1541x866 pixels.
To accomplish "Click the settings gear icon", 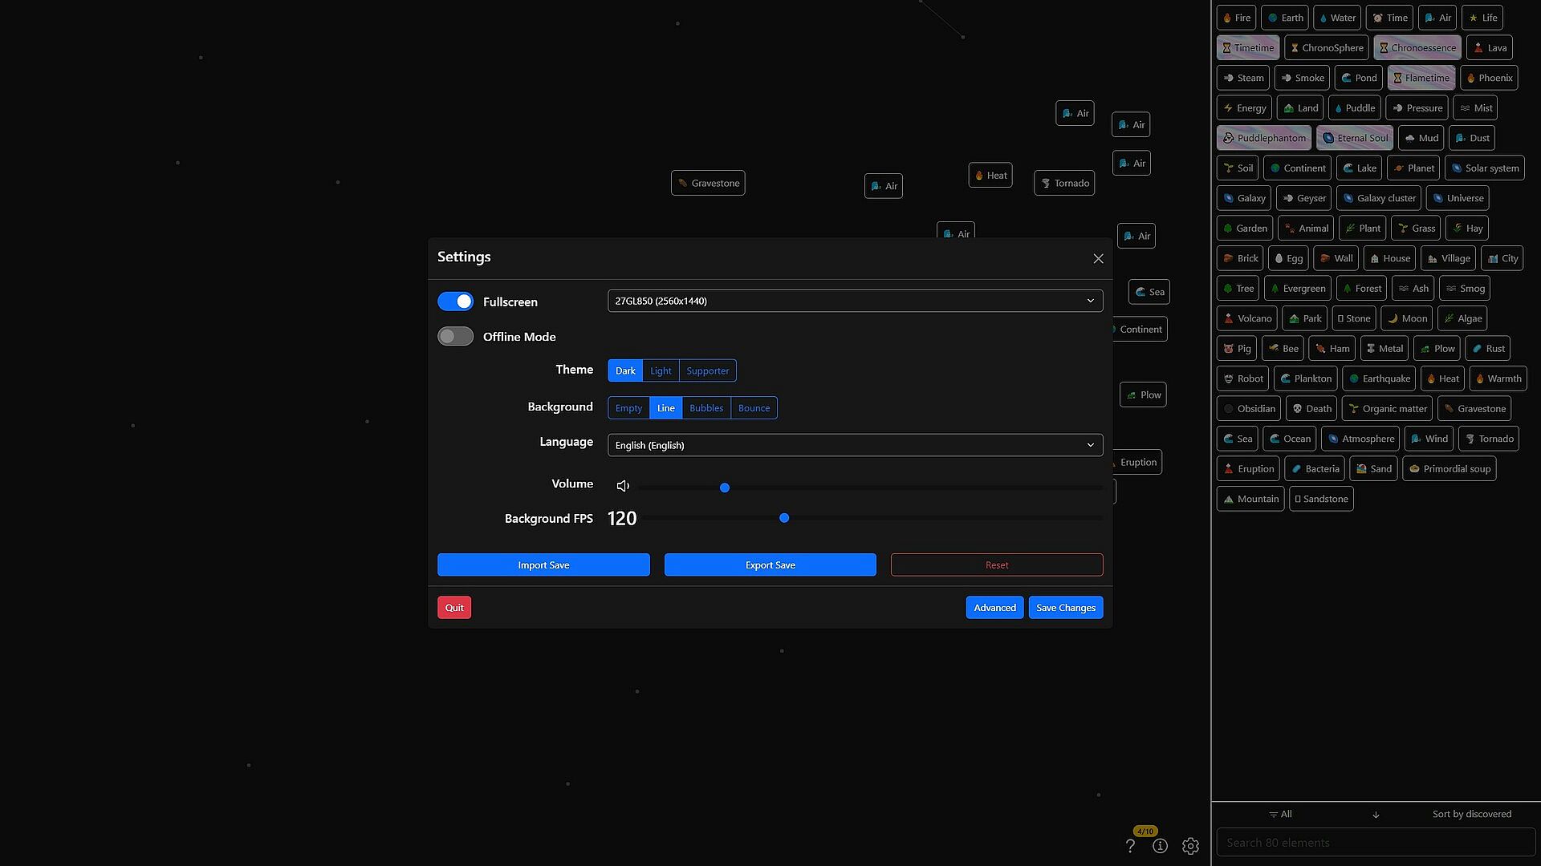I will click(x=1190, y=846).
